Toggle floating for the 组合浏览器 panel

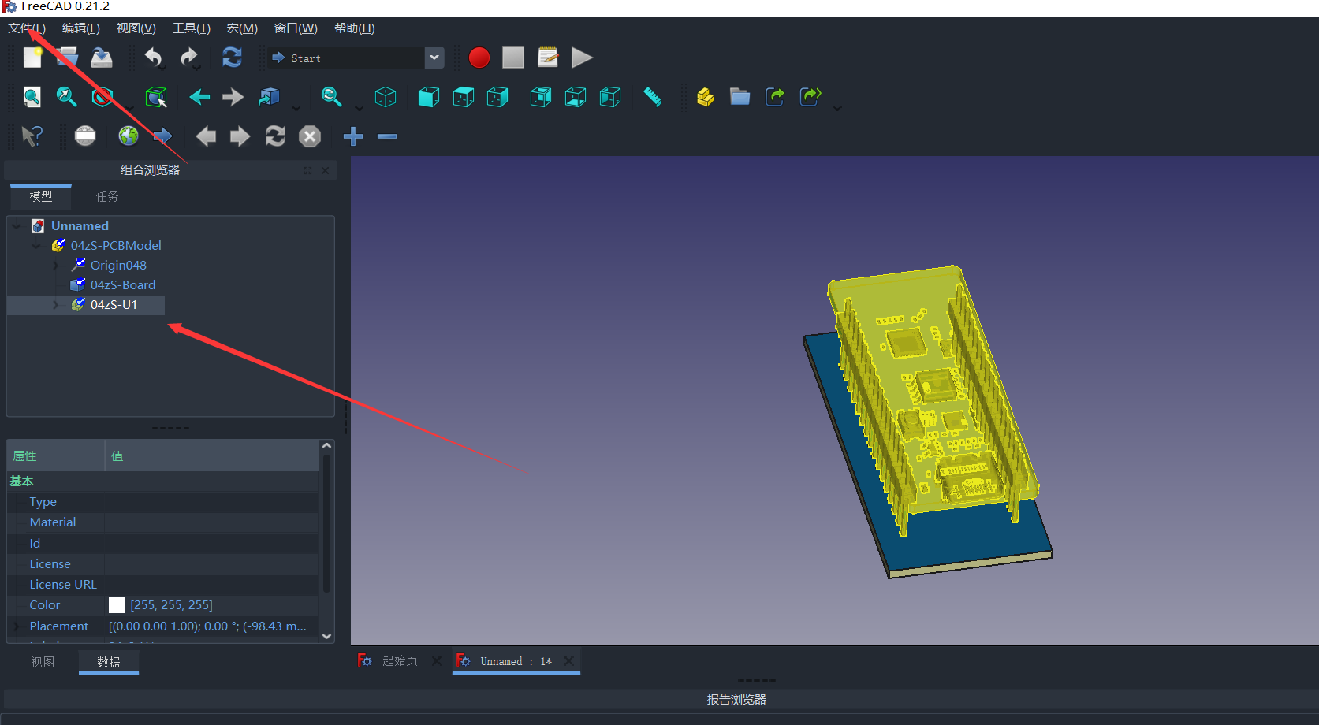(307, 170)
